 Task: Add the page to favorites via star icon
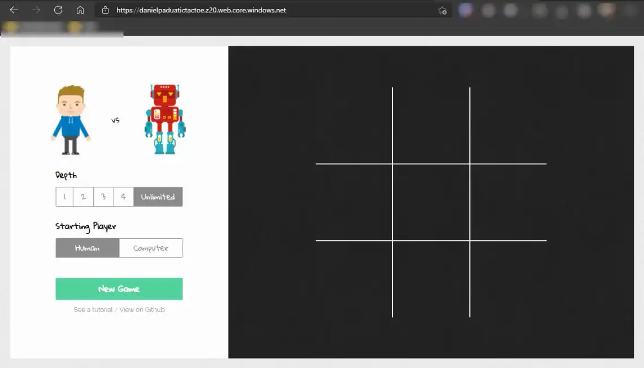coord(443,10)
